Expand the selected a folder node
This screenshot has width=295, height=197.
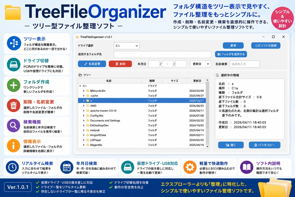pyautogui.click(x=84, y=101)
